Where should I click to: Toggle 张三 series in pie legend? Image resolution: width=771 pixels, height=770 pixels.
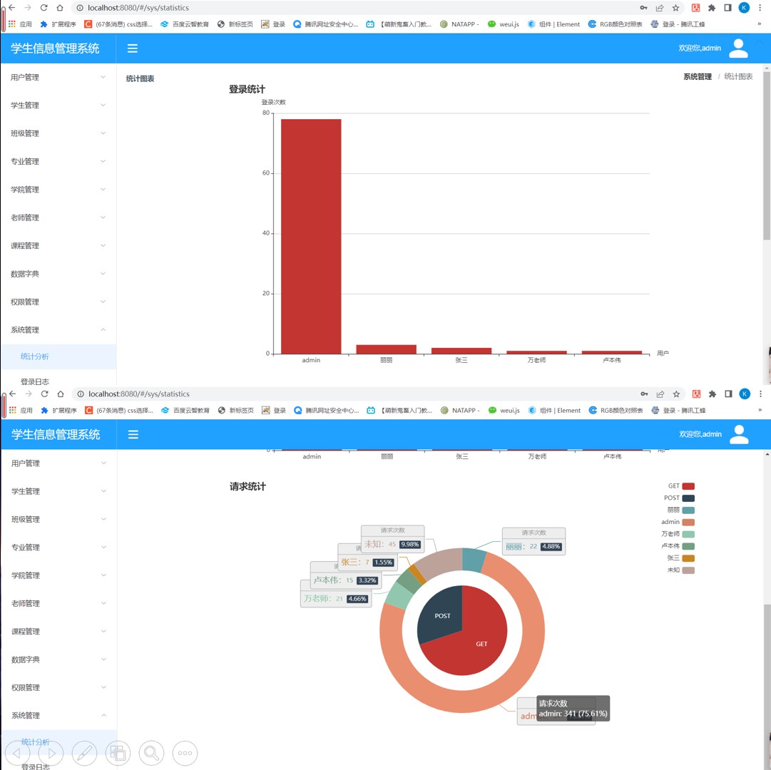tap(681, 558)
